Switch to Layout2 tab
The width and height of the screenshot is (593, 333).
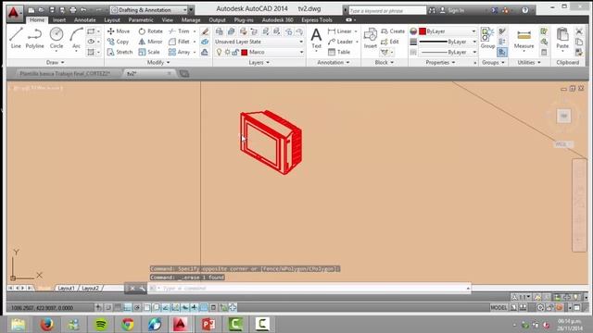coord(90,288)
